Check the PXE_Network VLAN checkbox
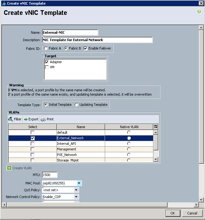Image resolution: width=205 pixels, height=220 pixels. click(x=32, y=155)
